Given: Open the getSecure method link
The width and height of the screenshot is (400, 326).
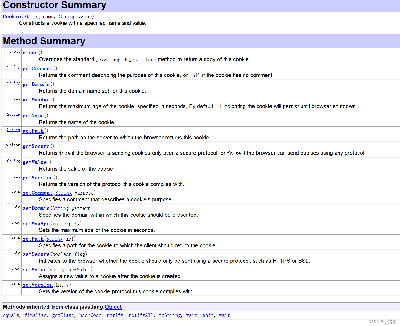Looking at the screenshot, I should 36,146.
